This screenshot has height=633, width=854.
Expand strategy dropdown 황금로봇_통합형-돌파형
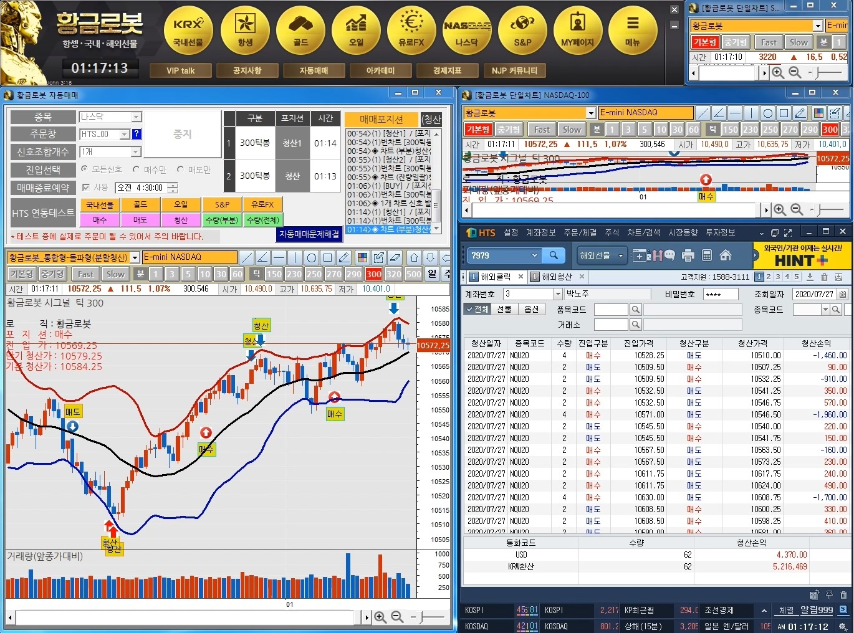point(135,257)
